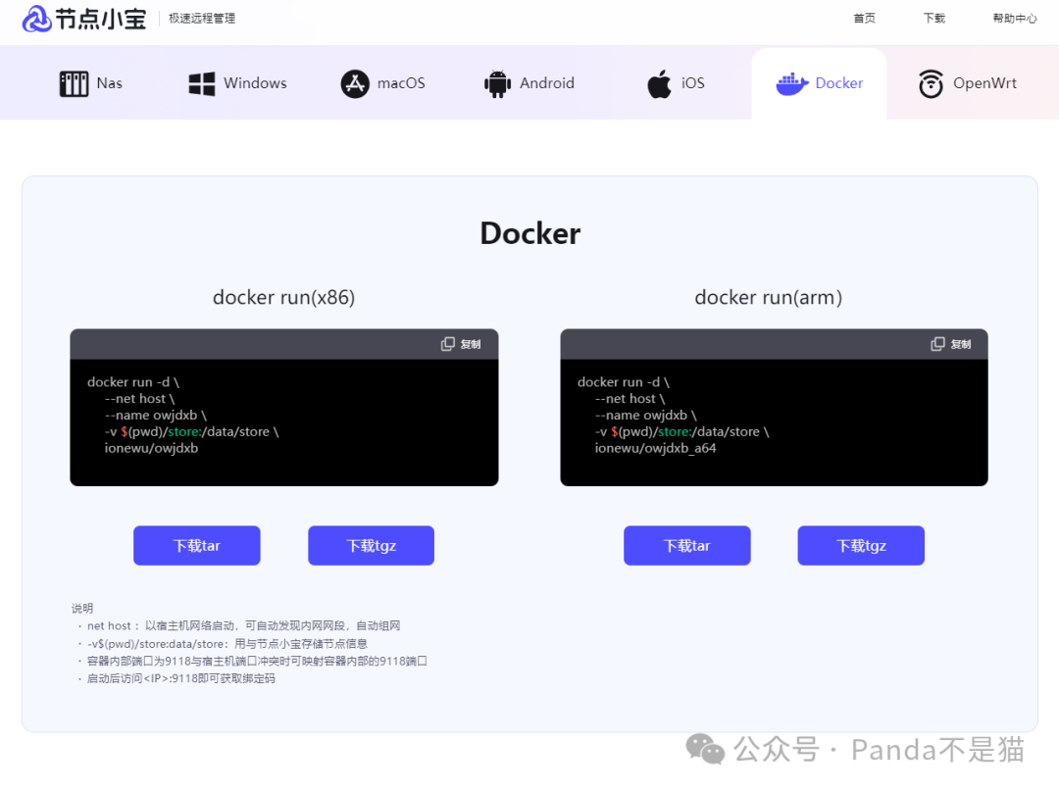Click the large Docker page title
The width and height of the screenshot is (1059, 792).
(530, 233)
